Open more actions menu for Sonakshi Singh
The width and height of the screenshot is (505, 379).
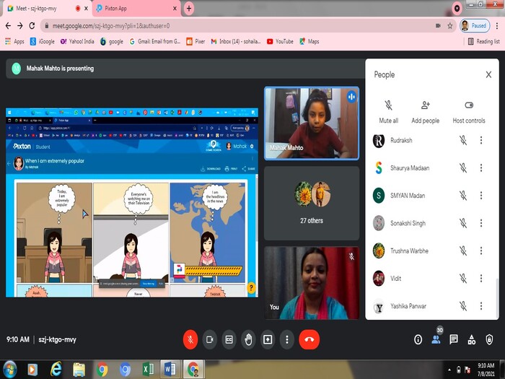point(481,223)
